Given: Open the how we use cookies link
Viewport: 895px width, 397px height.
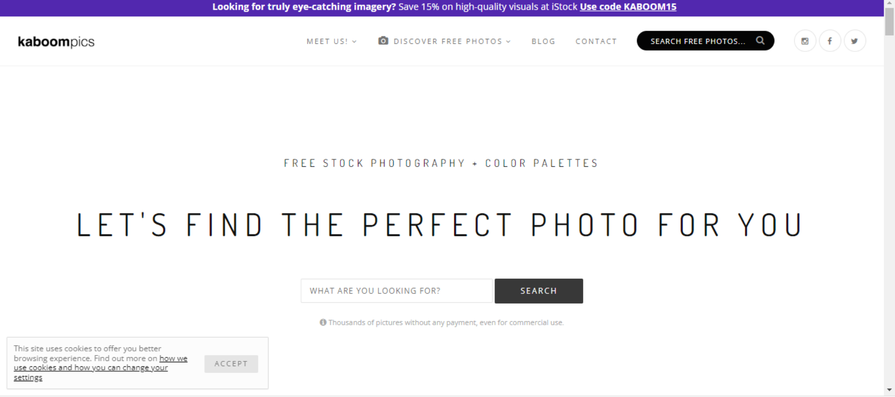Looking at the screenshot, I should click(x=100, y=368).
